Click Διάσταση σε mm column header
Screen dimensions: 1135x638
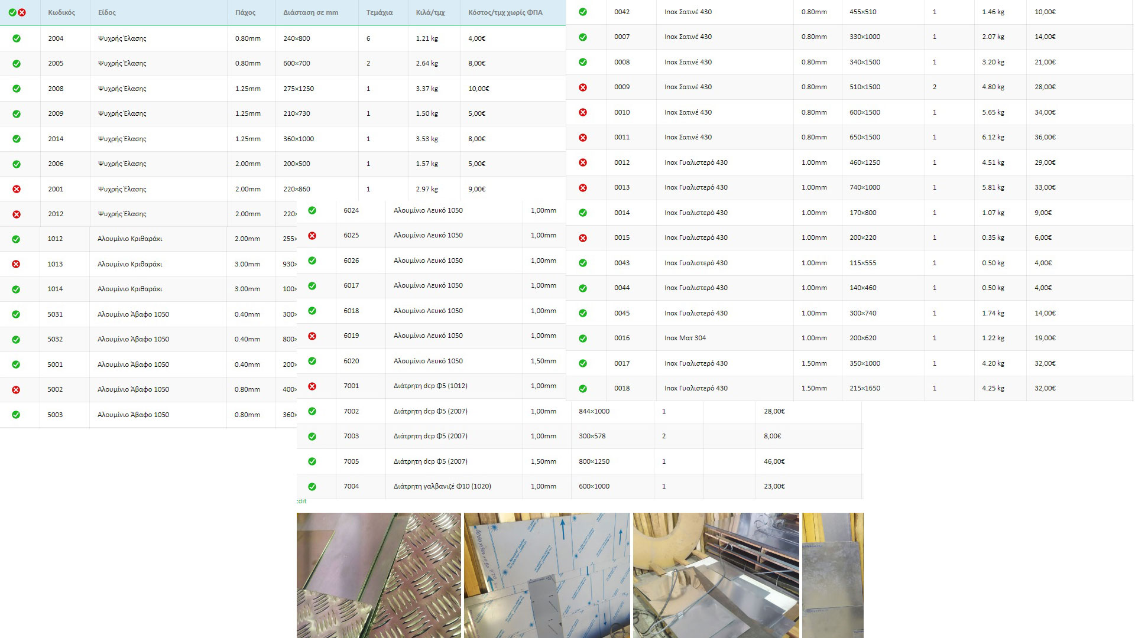pyautogui.click(x=310, y=12)
